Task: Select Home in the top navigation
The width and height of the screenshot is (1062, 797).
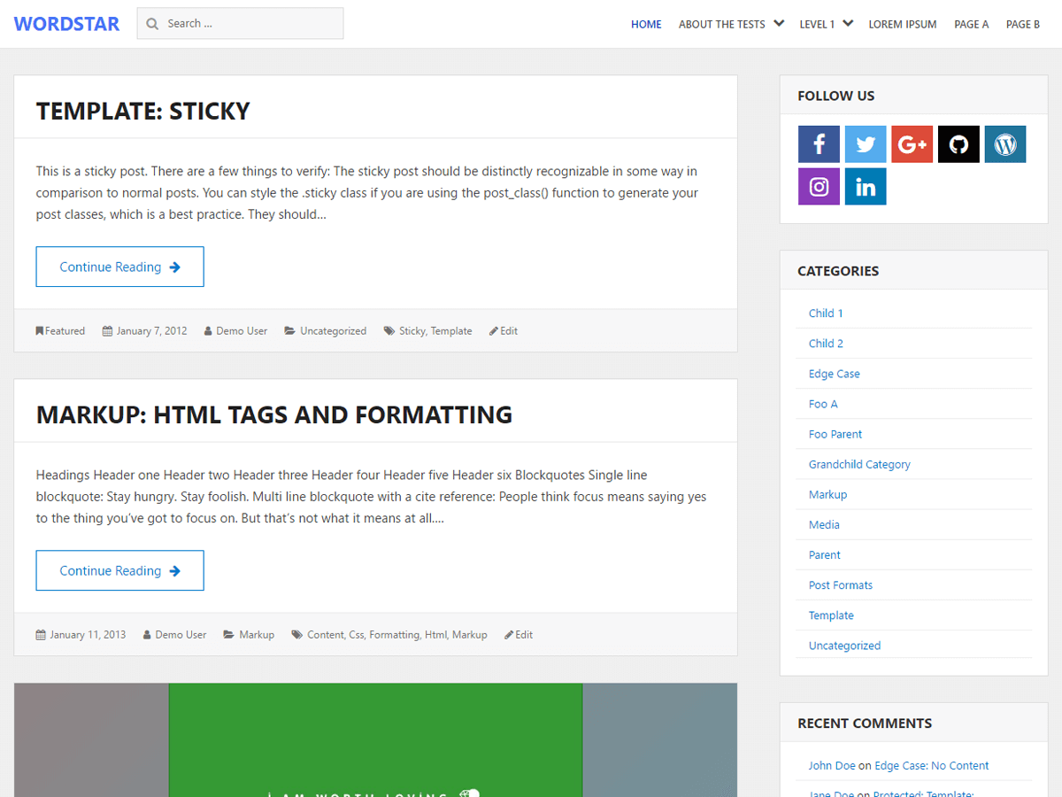Action: click(646, 25)
